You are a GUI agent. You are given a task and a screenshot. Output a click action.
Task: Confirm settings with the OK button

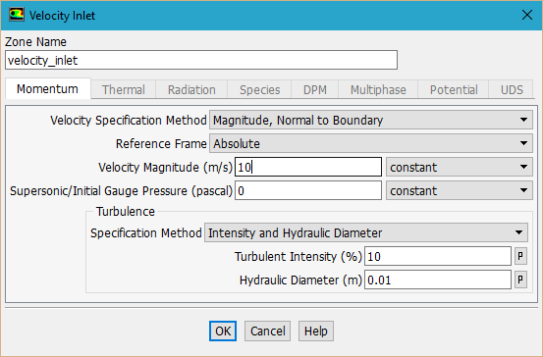(x=223, y=331)
